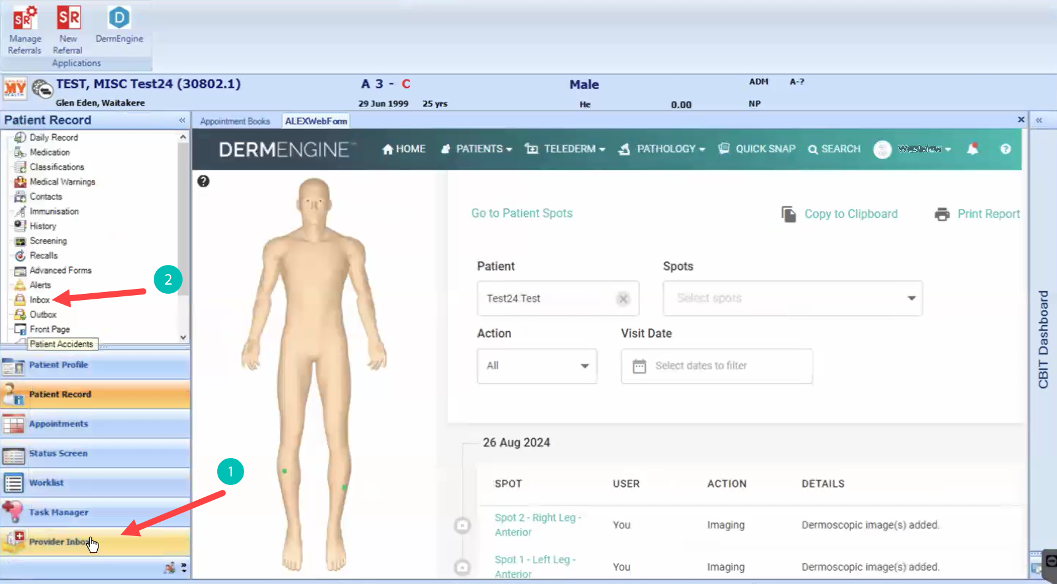Copy report to clipboard
This screenshot has width=1057, height=584.
coord(839,214)
